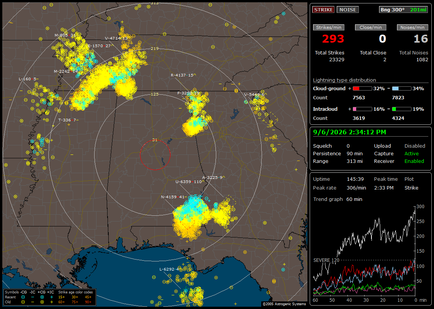Select the negative intracloud green bar
434x309 pixels.
pyautogui.click(x=402, y=109)
